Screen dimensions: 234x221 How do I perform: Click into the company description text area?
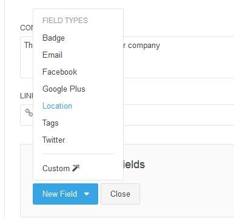pyautogui.click(x=127, y=57)
